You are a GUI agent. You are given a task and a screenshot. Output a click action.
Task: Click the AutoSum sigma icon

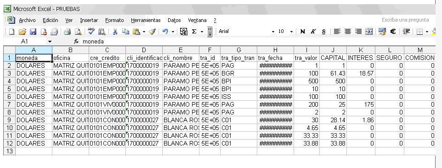point(194,32)
